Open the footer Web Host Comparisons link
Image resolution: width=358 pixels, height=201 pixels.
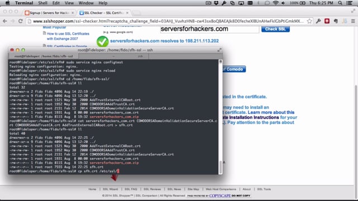tap(221, 189)
